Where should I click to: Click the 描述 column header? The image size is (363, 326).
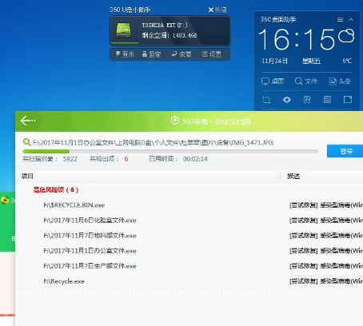tap(293, 177)
